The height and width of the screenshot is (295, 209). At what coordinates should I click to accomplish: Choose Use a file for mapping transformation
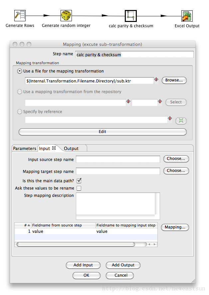(x=19, y=71)
